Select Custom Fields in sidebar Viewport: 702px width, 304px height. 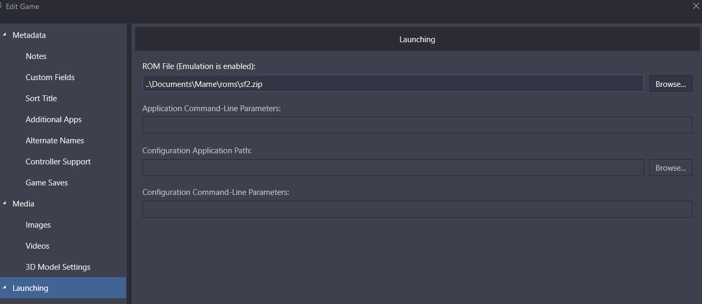tap(50, 77)
